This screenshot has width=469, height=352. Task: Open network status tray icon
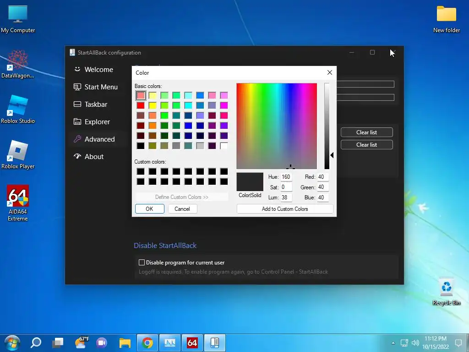(x=404, y=343)
